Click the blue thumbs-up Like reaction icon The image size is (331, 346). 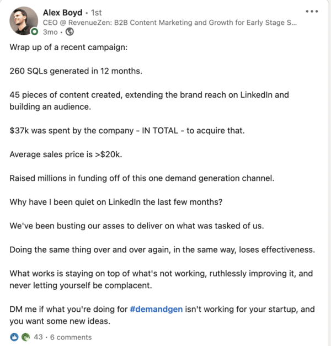(14, 337)
